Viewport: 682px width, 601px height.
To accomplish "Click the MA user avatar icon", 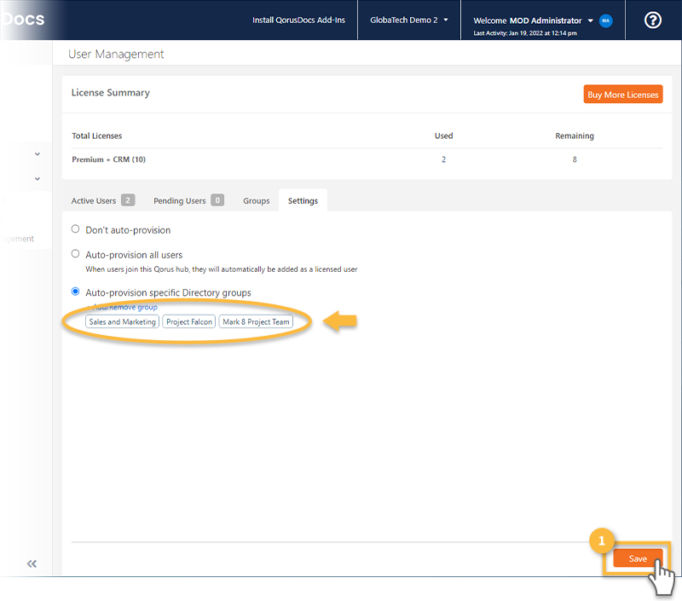I will tap(606, 20).
